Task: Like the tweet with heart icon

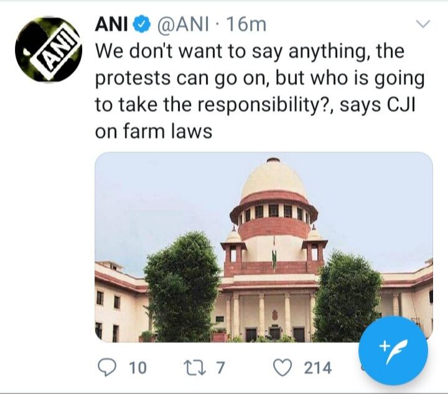Action: (283, 367)
